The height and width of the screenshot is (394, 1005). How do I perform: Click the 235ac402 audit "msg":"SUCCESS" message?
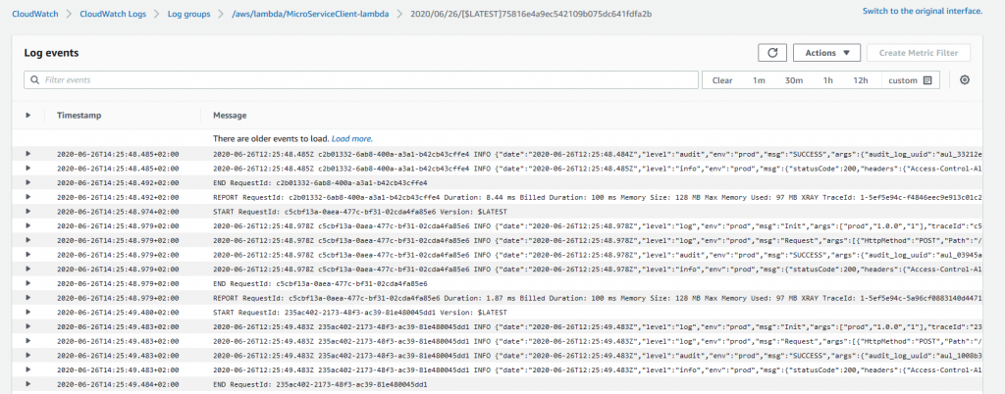[x=598, y=356]
